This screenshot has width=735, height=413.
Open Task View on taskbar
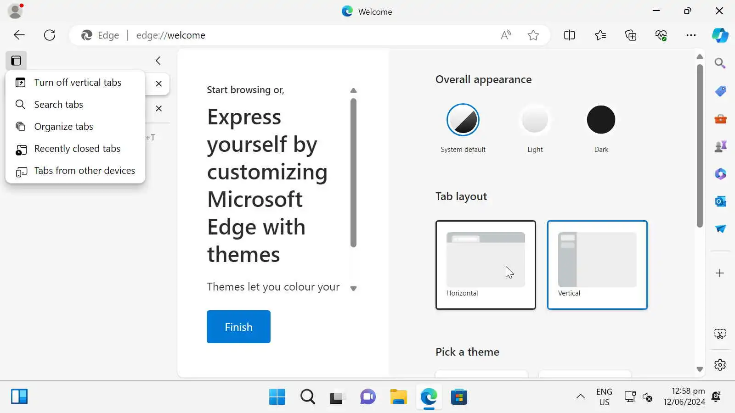click(337, 397)
